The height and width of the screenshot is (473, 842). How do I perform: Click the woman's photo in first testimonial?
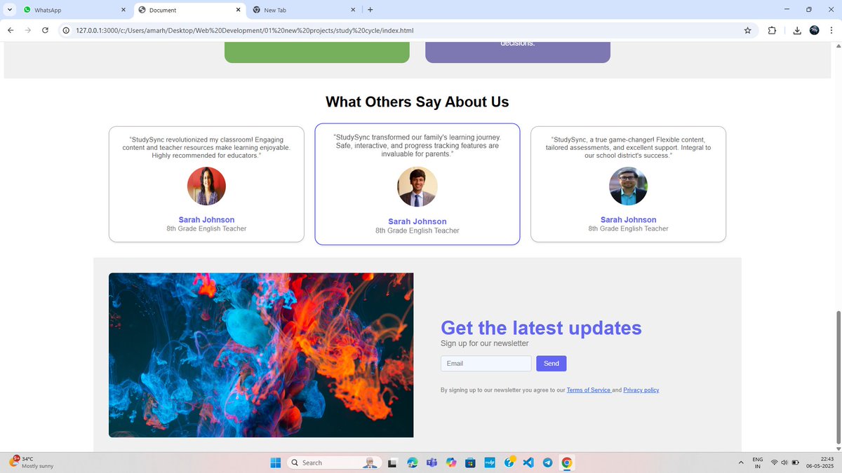point(206,186)
